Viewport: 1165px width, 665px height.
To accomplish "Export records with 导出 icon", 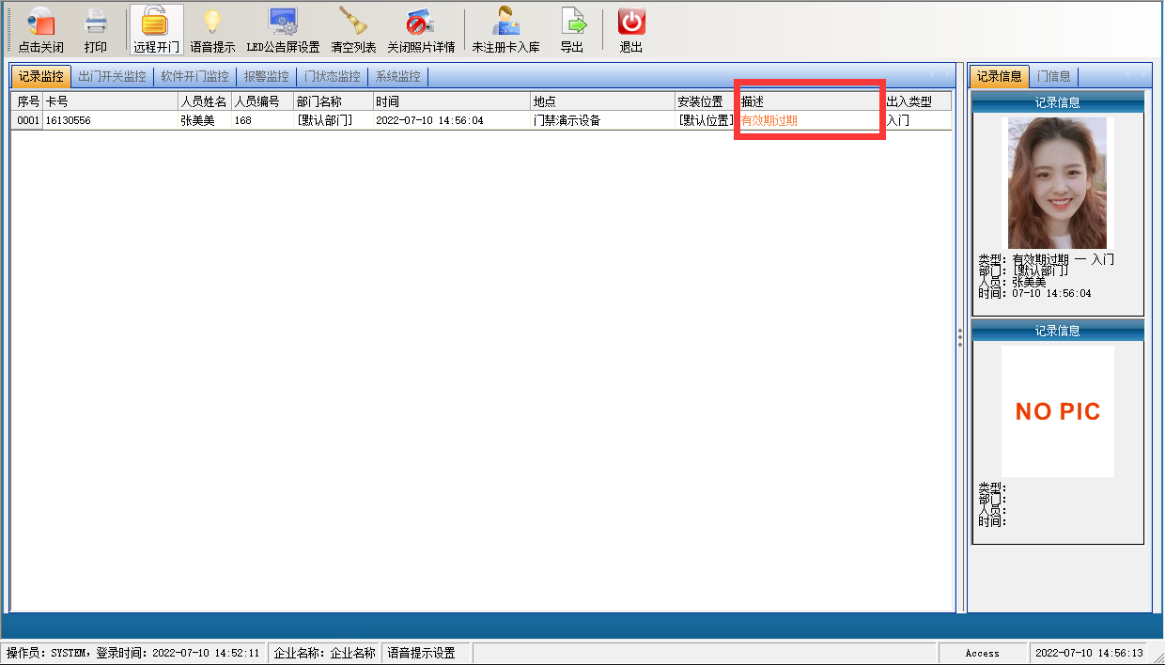I will click(572, 23).
